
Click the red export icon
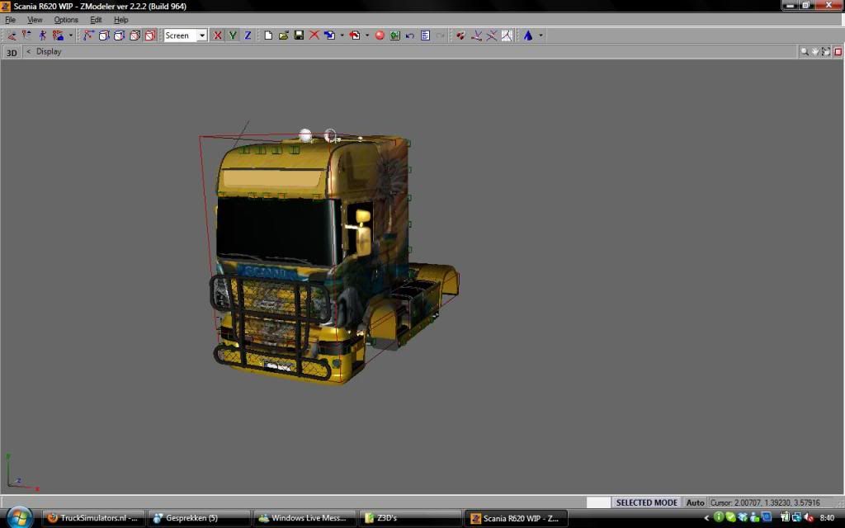point(355,35)
